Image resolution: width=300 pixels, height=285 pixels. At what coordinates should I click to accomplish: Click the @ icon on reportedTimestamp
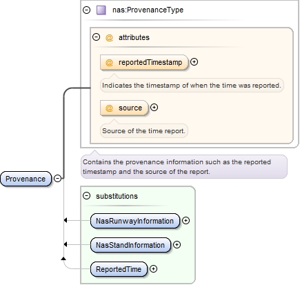(109, 62)
